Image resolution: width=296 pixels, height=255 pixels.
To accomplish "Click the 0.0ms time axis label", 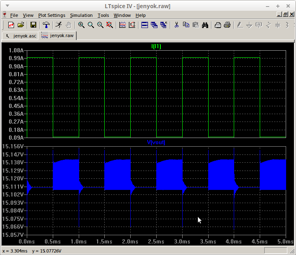I will pos(27,241).
